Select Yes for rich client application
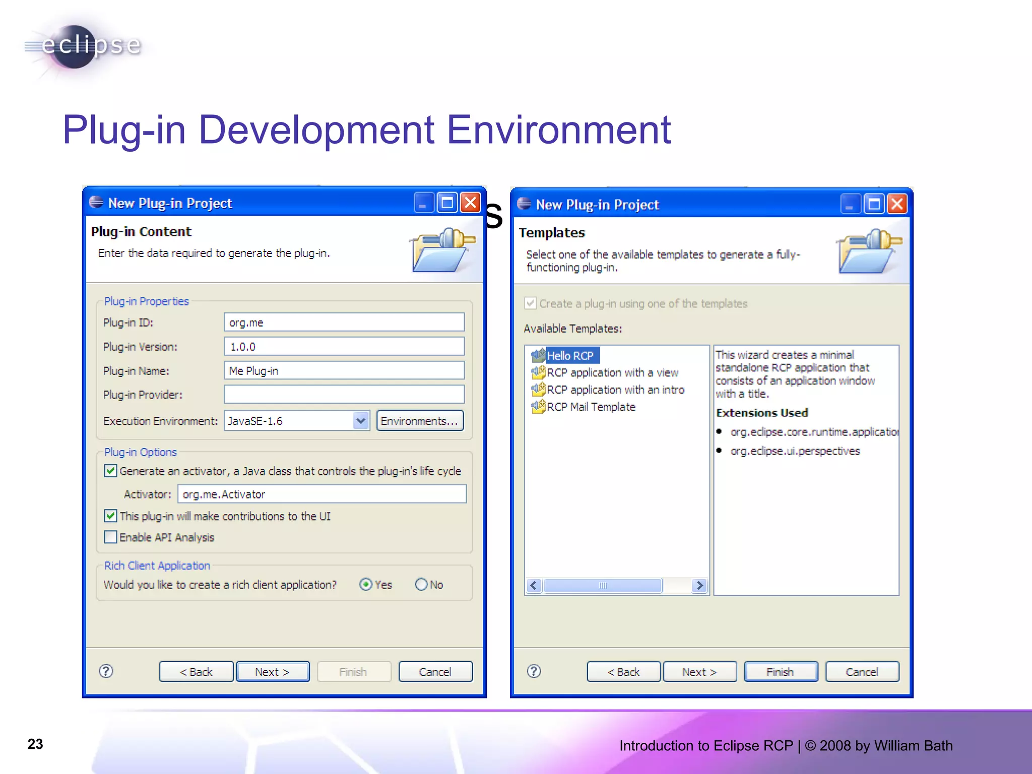Screen dimensions: 1032x774 (x=366, y=585)
